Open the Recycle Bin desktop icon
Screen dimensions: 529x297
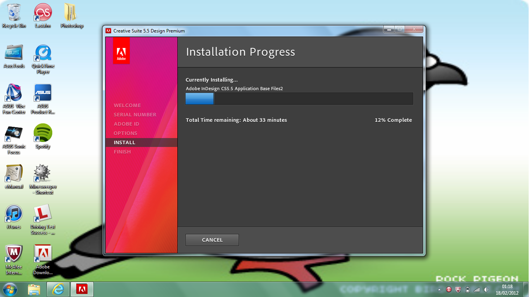14,16
